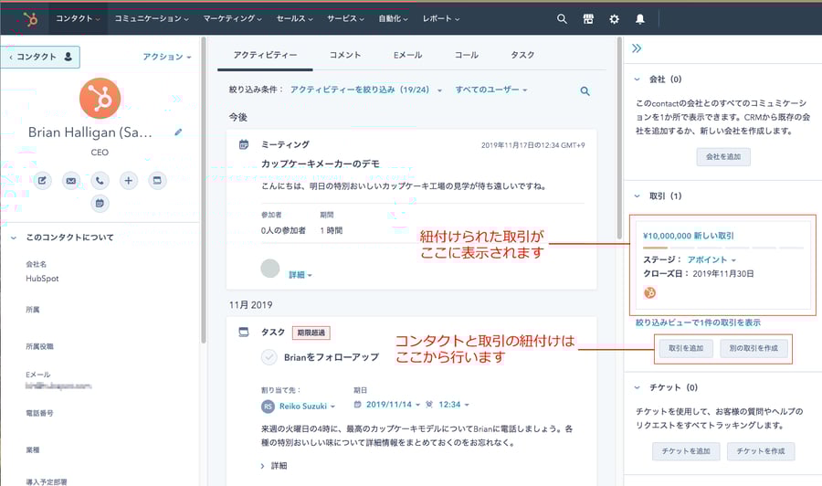This screenshot has height=486, width=822.
Task: Open the セールス navigation menu
Action: click(295, 18)
